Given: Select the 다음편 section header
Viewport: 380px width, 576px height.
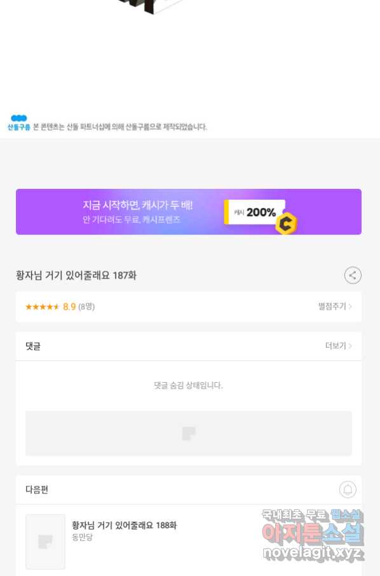Looking at the screenshot, I should tap(37, 490).
